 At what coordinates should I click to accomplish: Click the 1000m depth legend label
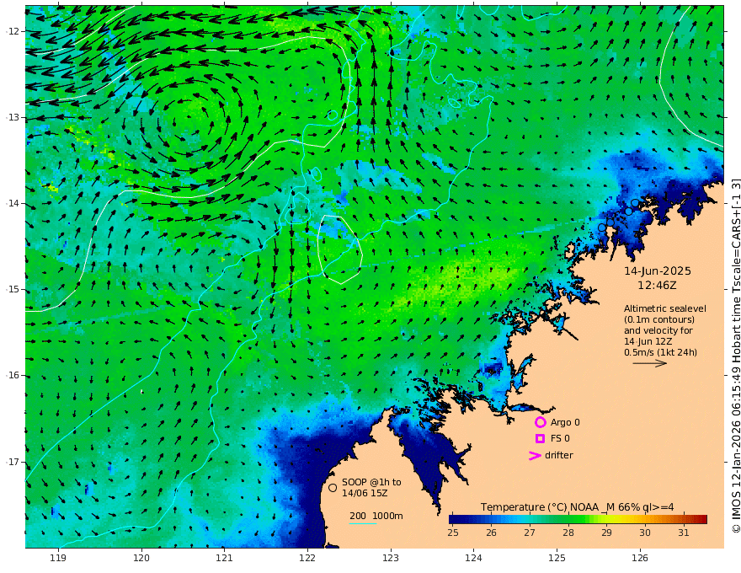(387, 516)
